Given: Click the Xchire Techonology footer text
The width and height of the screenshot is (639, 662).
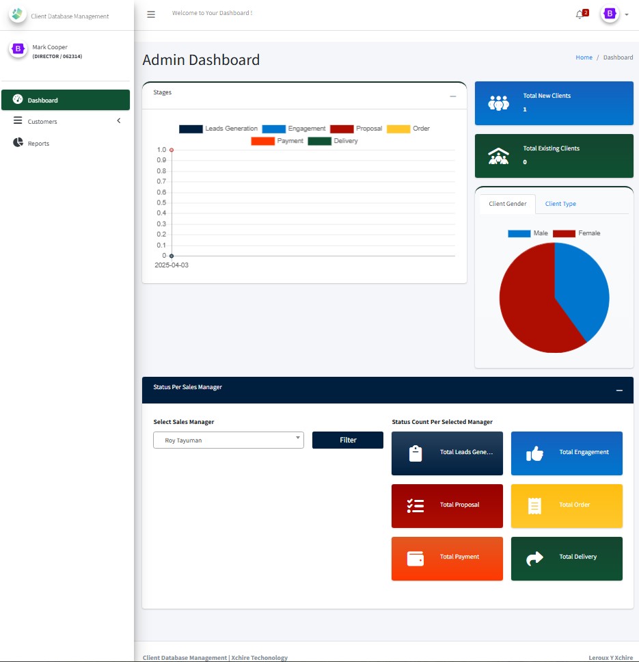Looking at the screenshot, I should point(260,658).
